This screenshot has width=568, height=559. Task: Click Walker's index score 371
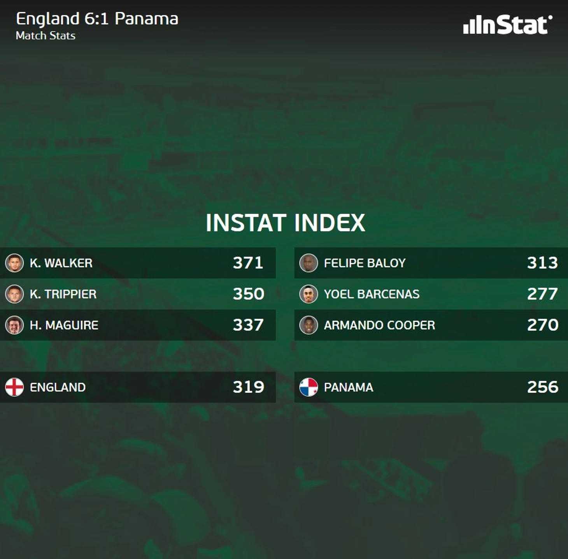coord(248,263)
